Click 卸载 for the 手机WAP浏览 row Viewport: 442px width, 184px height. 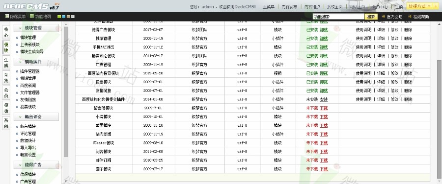click(x=324, y=47)
